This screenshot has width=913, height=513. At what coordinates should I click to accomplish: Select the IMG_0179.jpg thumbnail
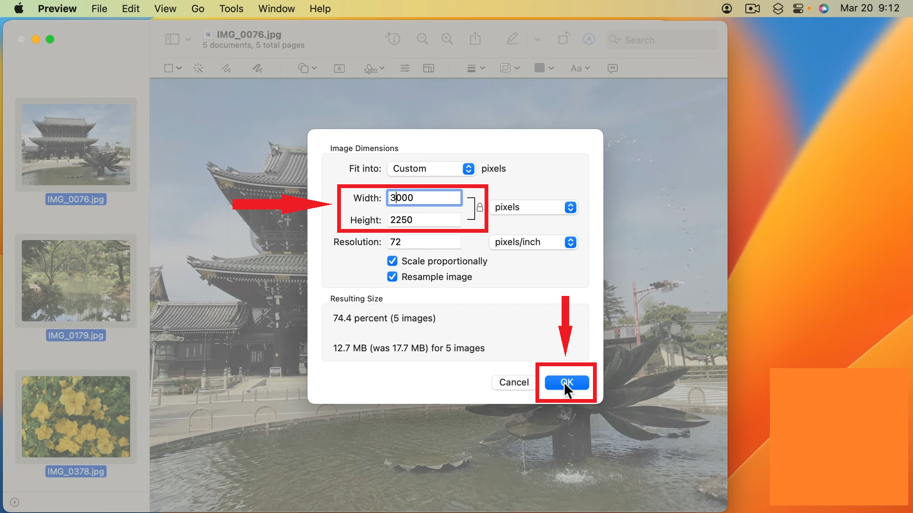[x=76, y=281]
